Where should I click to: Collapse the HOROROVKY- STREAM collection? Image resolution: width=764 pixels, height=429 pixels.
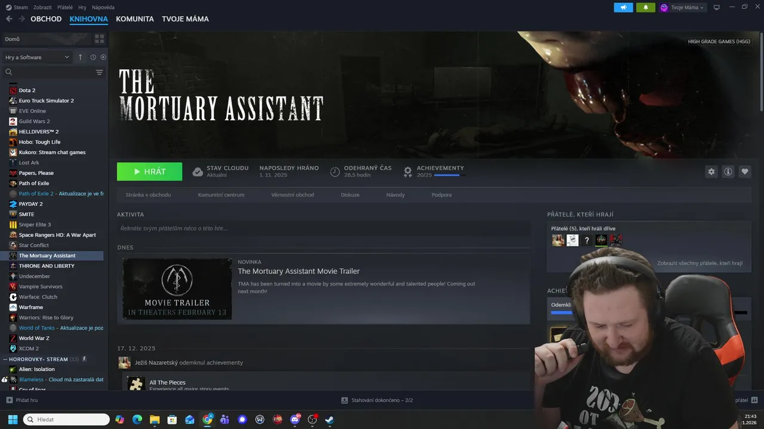point(5,359)
